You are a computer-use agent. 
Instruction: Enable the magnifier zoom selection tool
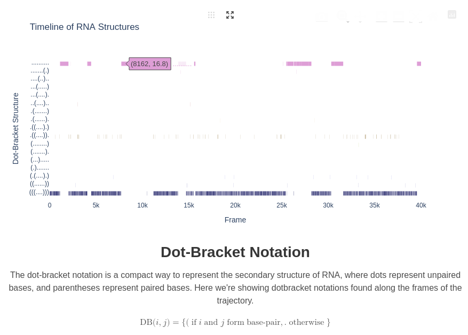tap(342, 15)
